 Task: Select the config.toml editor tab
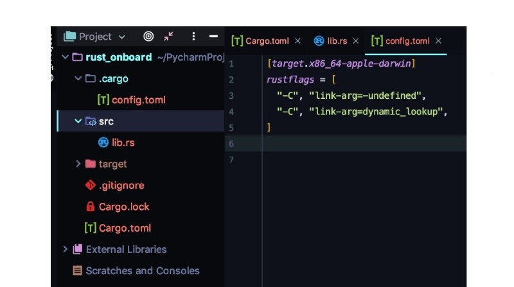pyautogui.click(x=407, y=41)
